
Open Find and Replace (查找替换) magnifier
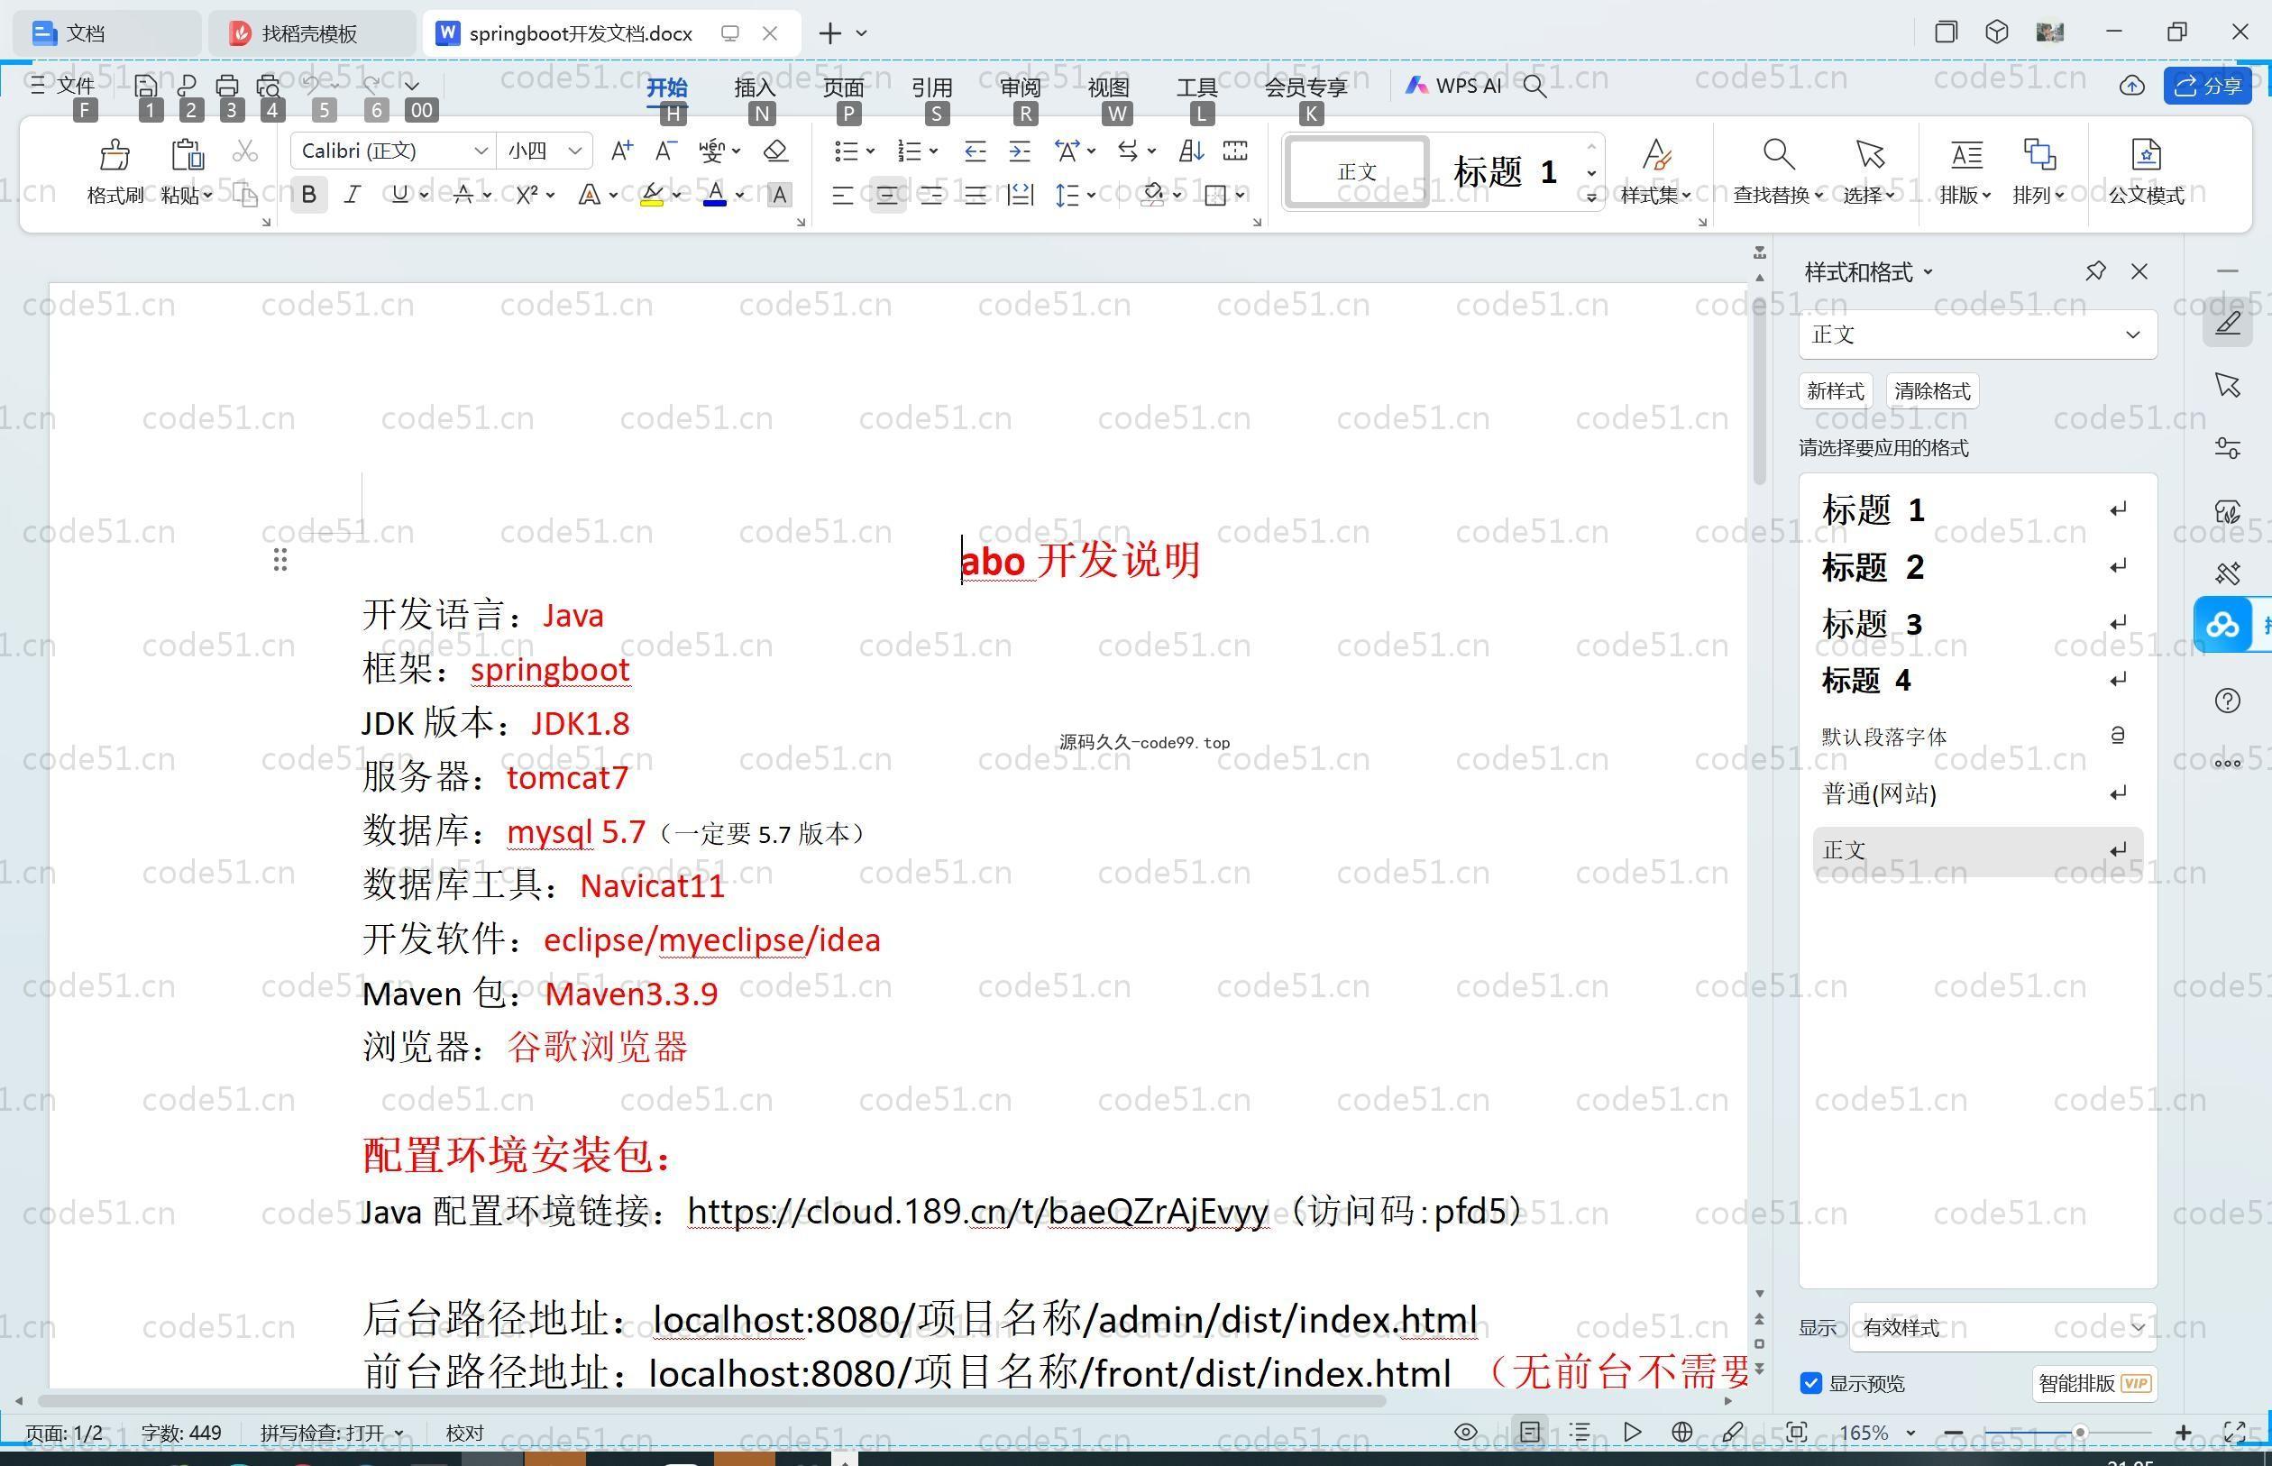[1777, 154]
